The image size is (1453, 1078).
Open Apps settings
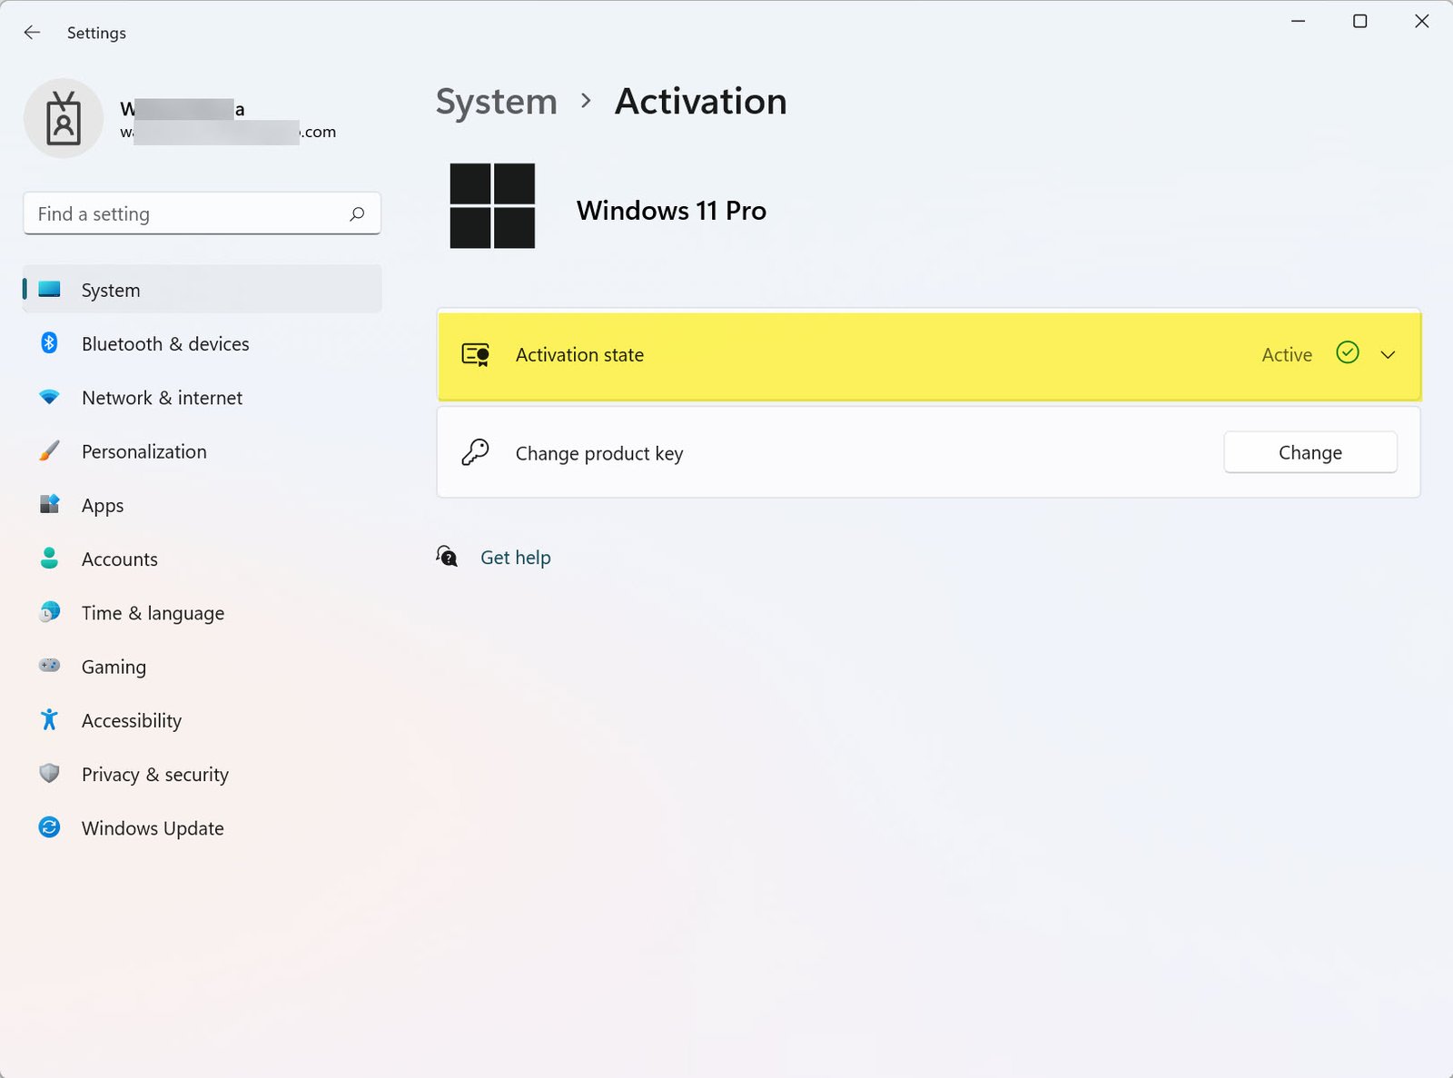[x=202, y=504]
